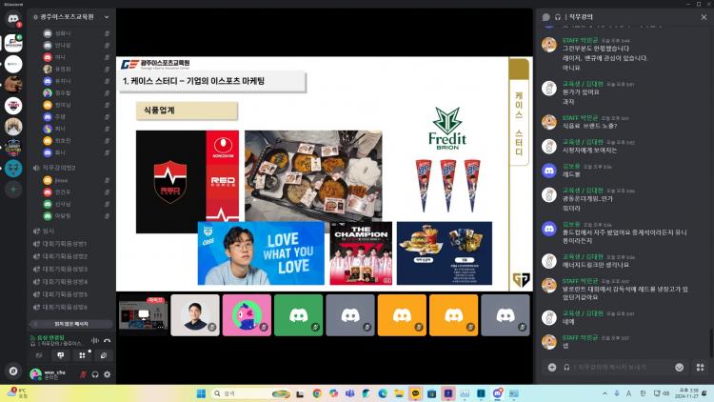Open the white logo server below GE server
The width and height of the screenshot is (714, 402).
(x=13, y=64)
